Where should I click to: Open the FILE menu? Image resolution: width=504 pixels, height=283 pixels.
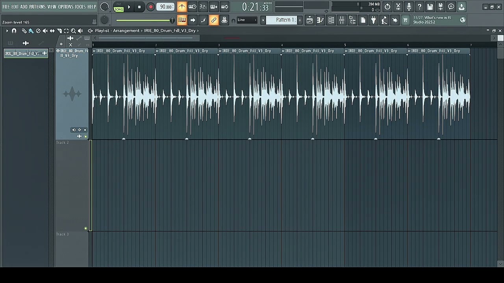(x=6, y=7)
